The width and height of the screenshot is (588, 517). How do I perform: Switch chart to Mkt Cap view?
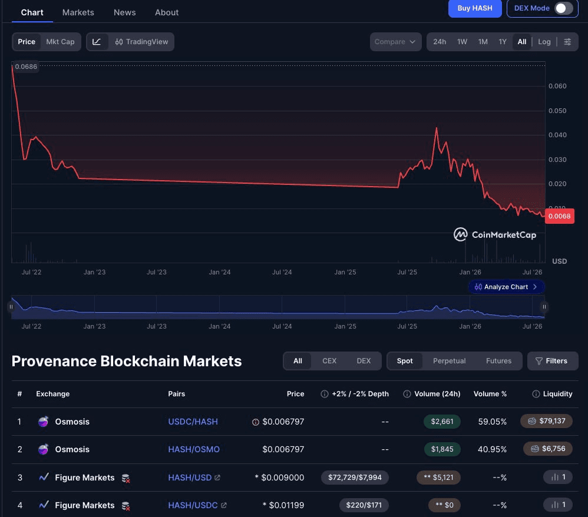pyautogui.click(x=60, y=42)
